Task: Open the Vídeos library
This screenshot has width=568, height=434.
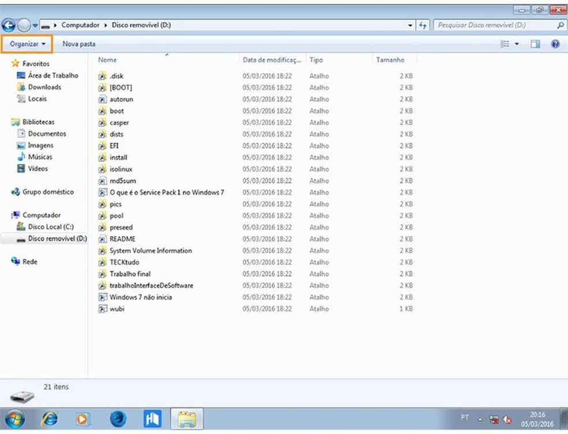Action: coord(38,169)
